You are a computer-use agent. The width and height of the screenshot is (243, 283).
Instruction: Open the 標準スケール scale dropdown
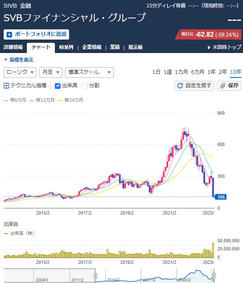[89, 72]
